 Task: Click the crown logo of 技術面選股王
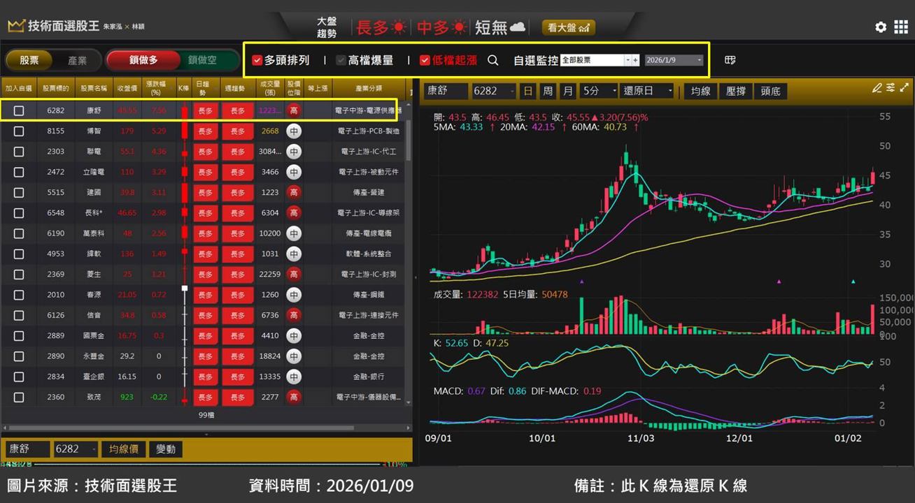[16, 27]
